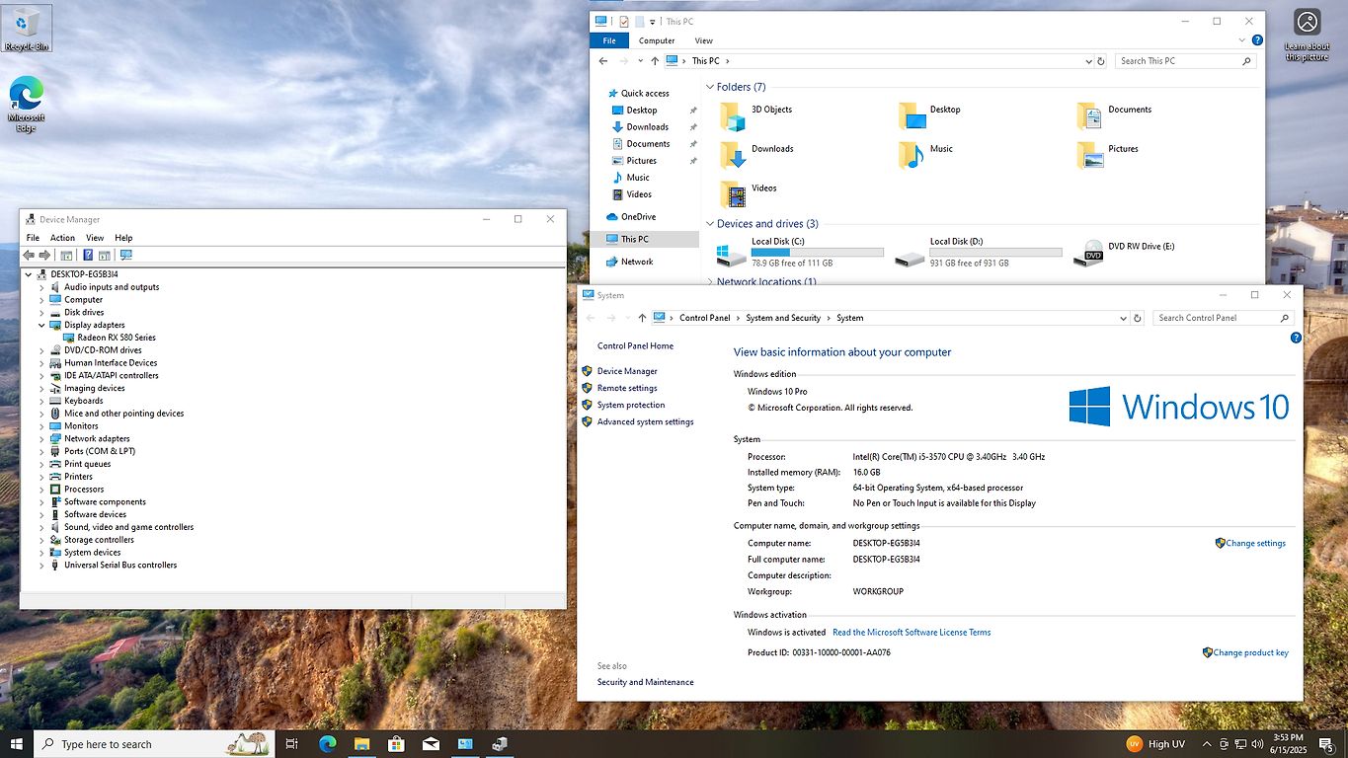Open Task View on the taskbar
Screen dimensions: 1348x758
(291, 744)
